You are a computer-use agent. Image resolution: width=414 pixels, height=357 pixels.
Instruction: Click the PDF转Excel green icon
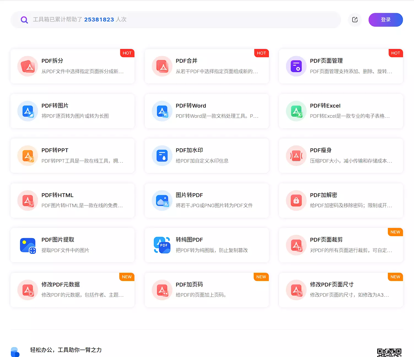click(x=296, y=111)
